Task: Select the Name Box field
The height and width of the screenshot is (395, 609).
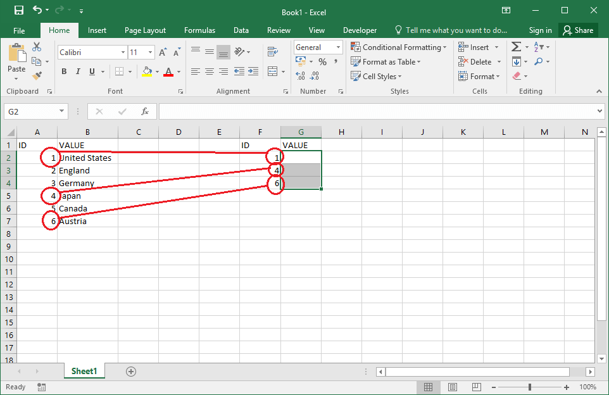Action: click(x=32, y=111)
